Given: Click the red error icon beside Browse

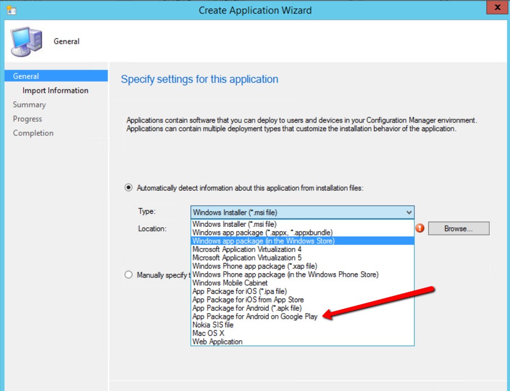Looking at the screenshot, I should (x=420, y=228).
